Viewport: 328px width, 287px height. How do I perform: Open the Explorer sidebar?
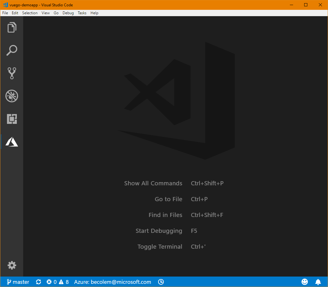coord(12,27)
